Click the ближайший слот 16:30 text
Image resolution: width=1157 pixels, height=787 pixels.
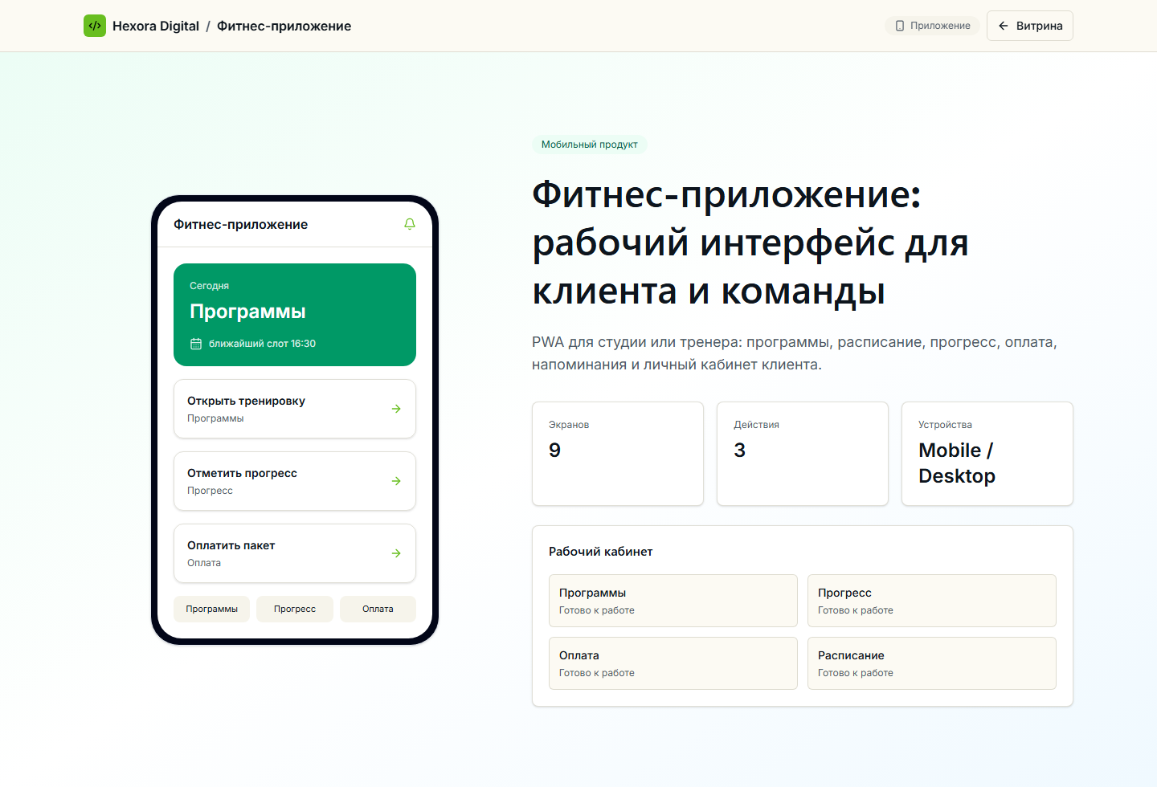coord(262,344)
